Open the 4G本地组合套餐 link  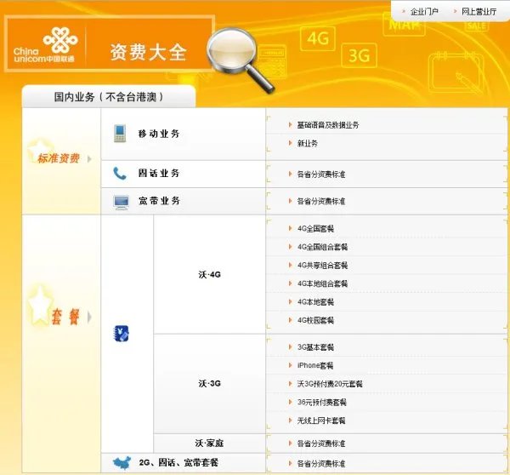pos(322,283)
